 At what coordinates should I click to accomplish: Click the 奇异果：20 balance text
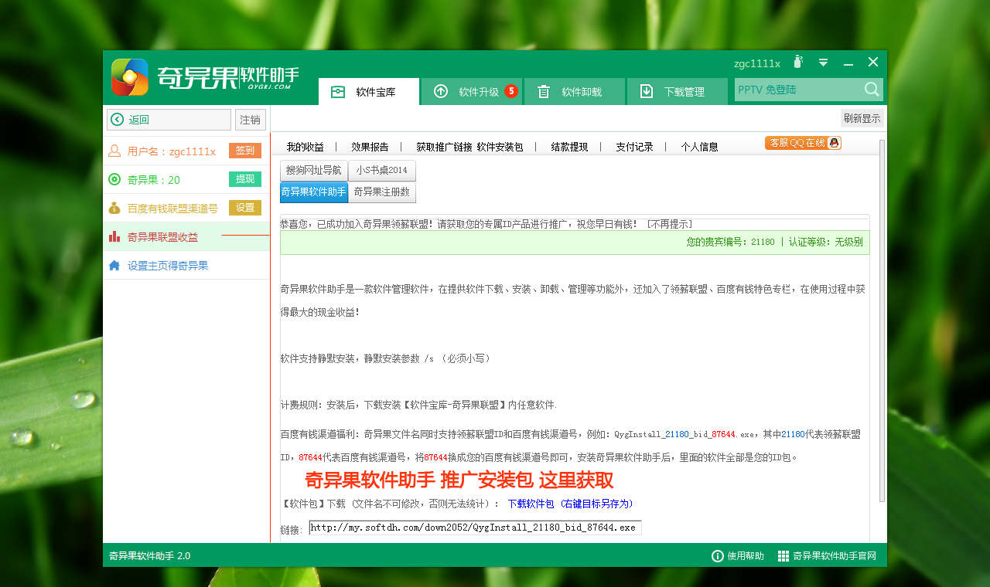(x=154, y=180)
